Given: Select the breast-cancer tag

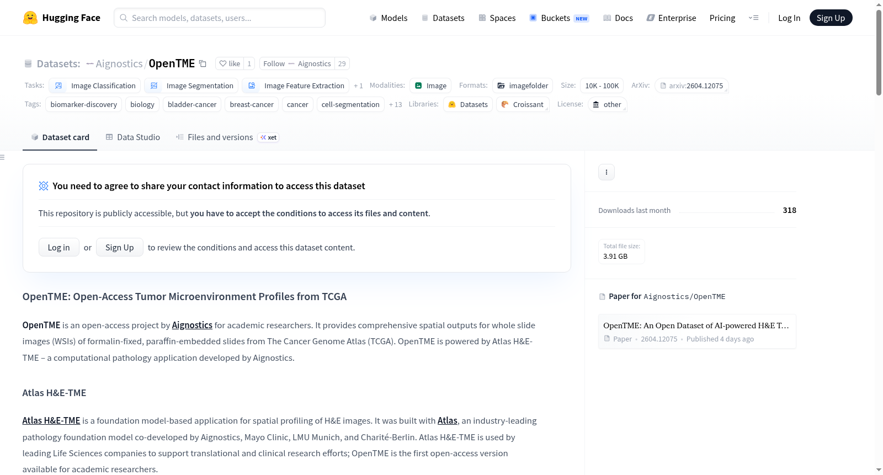Looking at the screenshot, I should pos(252,104).
